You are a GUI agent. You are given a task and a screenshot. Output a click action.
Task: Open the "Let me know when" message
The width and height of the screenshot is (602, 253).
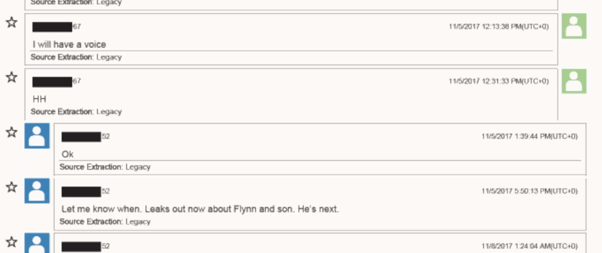[x=200, y=209]
